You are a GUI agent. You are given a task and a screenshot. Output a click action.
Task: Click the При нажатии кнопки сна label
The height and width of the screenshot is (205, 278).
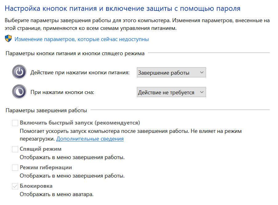pyautogui.click(x=62, y=92)
